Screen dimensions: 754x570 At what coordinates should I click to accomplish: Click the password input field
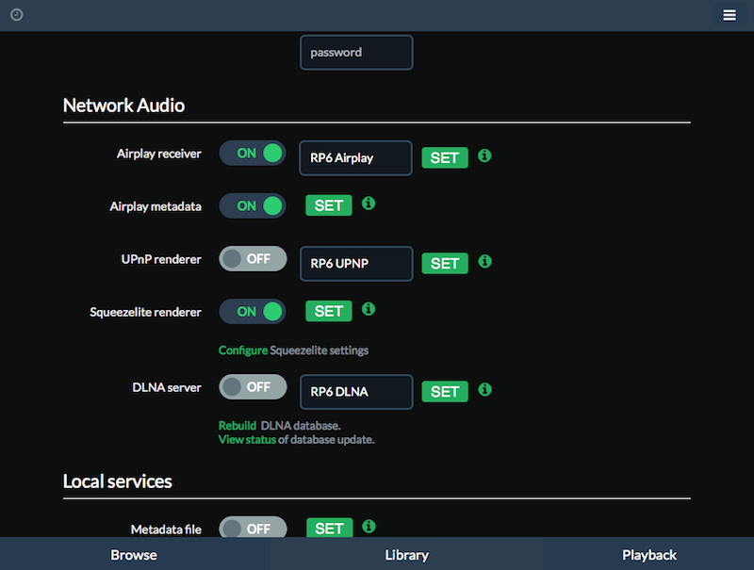[x=356, y=53]
